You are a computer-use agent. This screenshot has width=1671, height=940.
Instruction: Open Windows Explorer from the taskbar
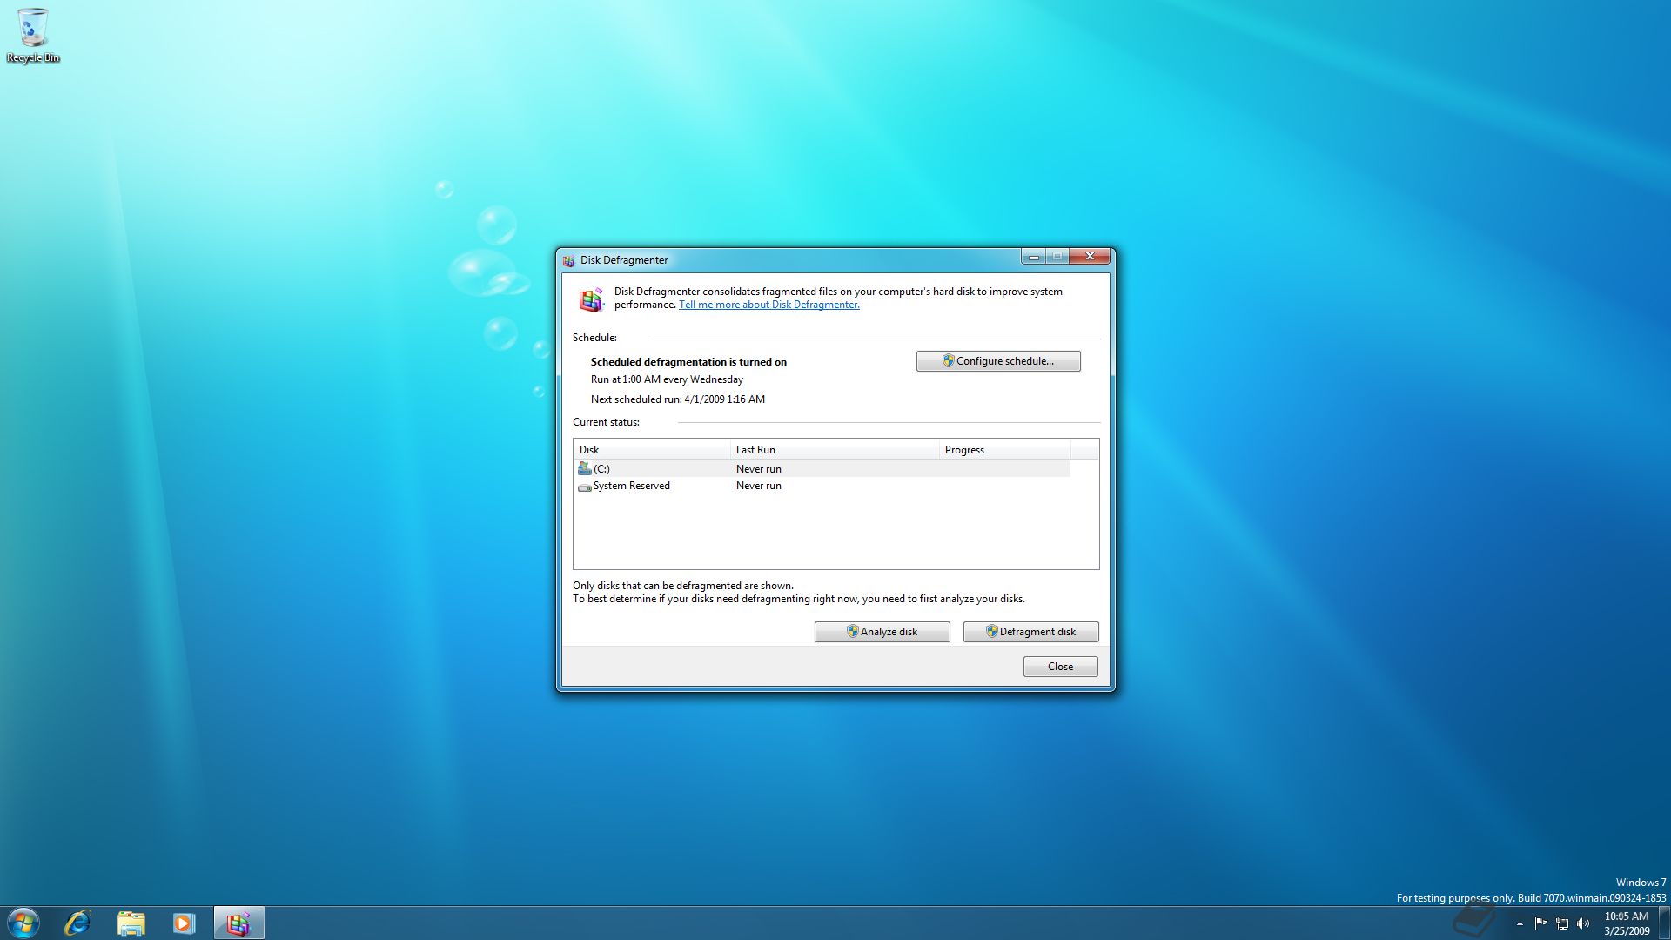coord(131,923)
